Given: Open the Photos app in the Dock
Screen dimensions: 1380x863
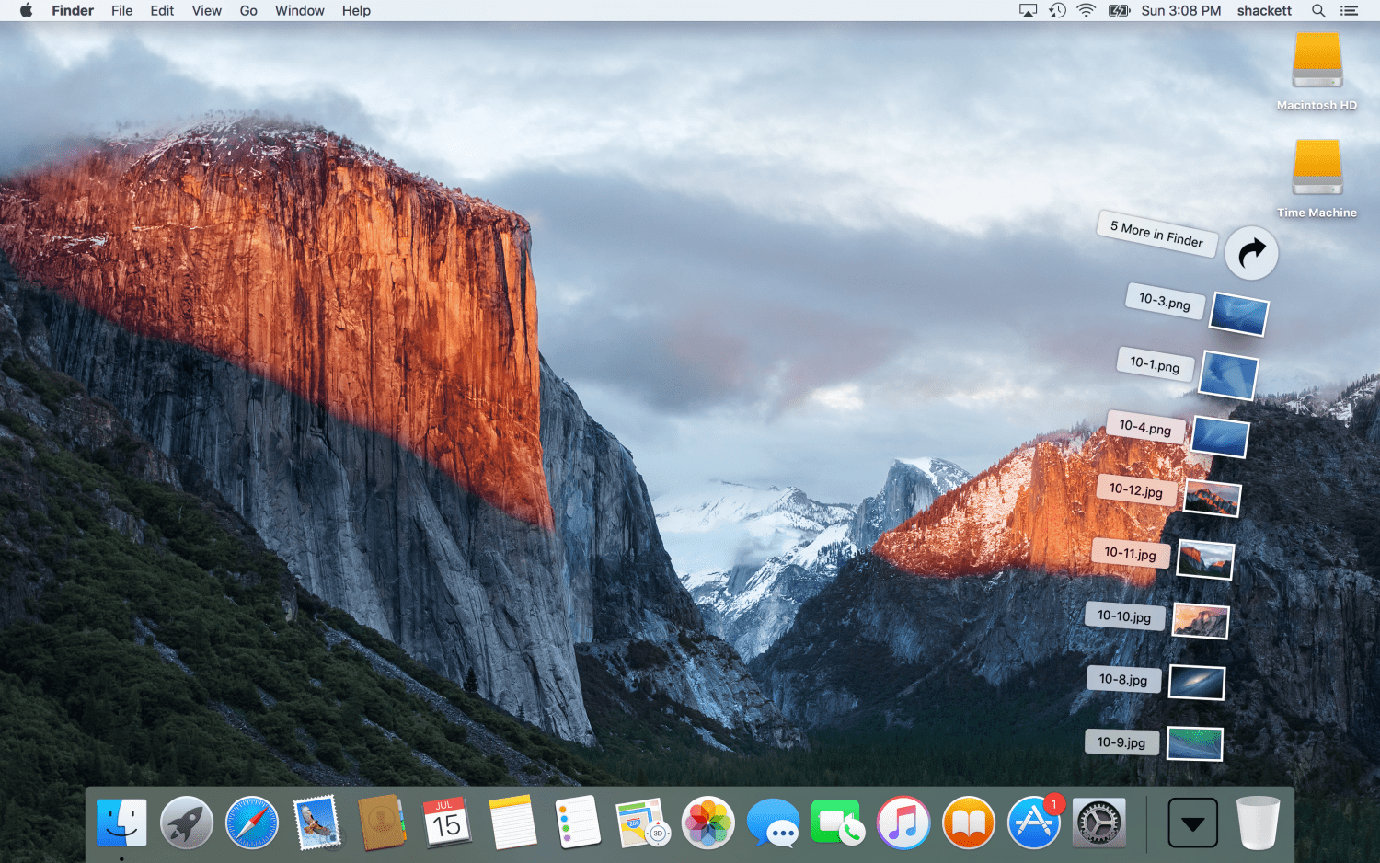Looking at the screenshot, I should coord(707,822).
